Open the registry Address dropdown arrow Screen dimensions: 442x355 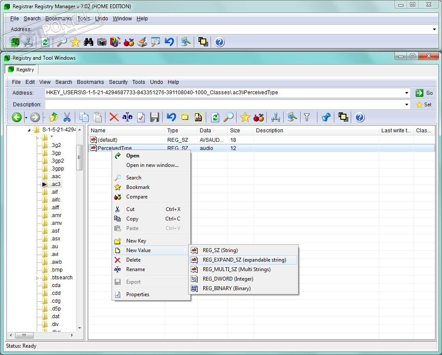pyautogui.click(x=407, y=93)
